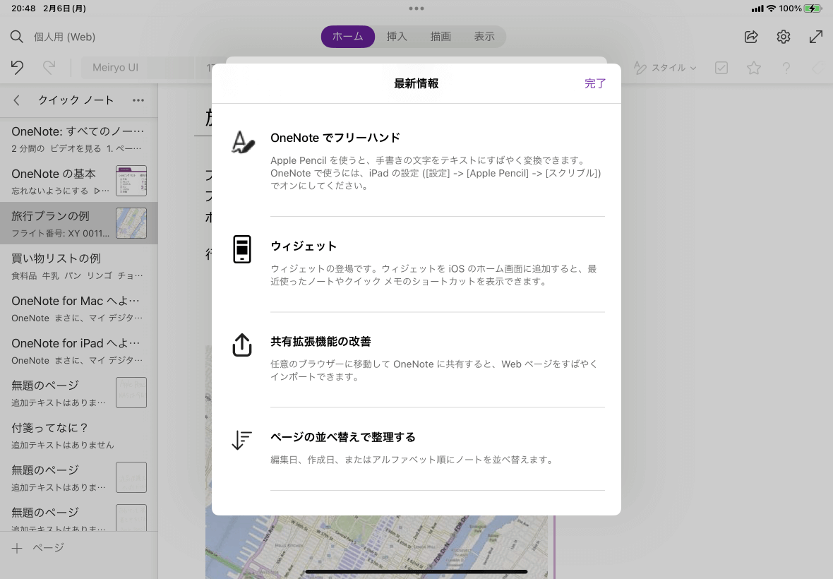Open the Meiryo UI font selector
Image resolution: width=833 pixels, height=579 pixels.
pyautogui.click(x=138, y=68)
